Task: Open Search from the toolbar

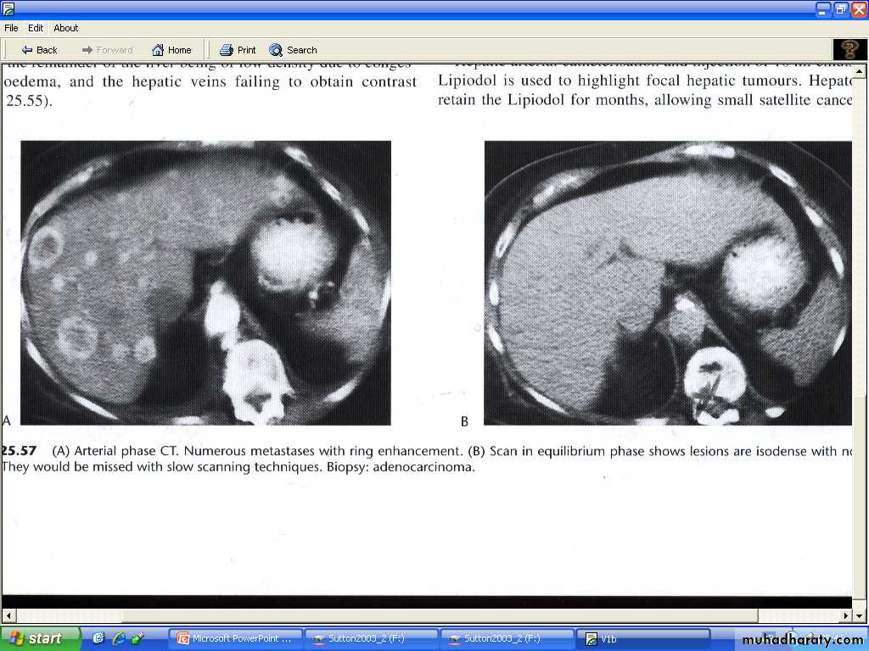Action: (x=293, y=50)
